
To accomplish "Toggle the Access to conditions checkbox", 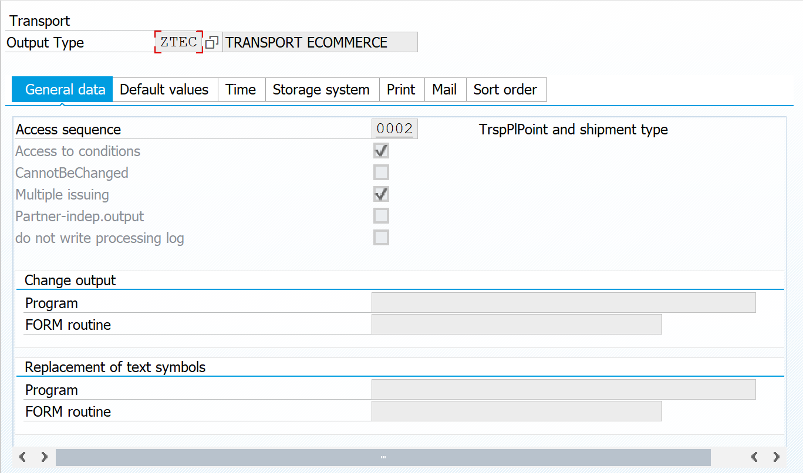I will pyautogui.click(x=381, y=151).
